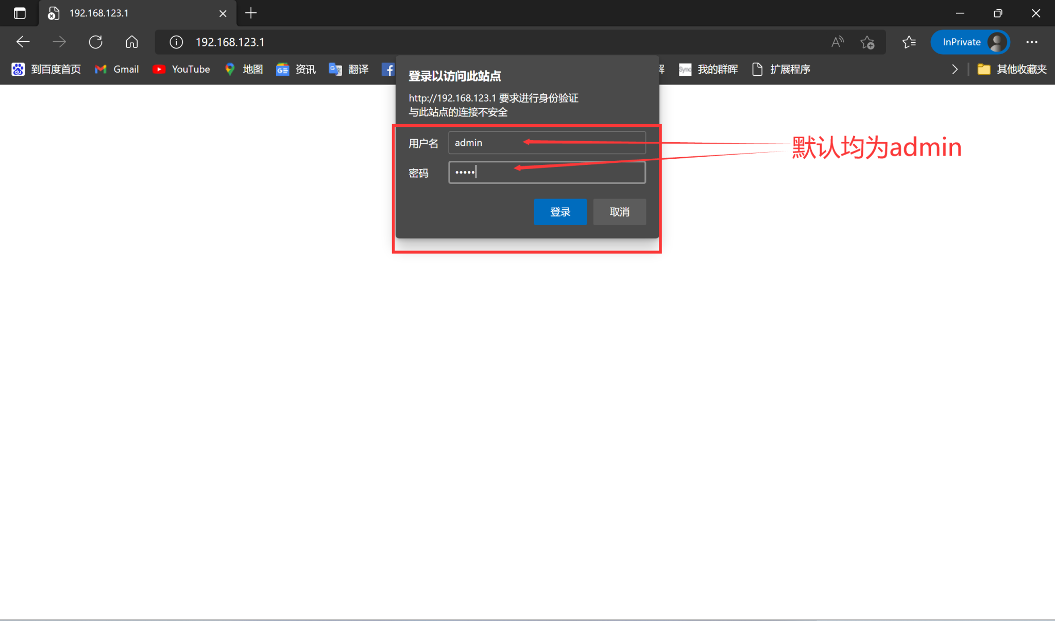The width and height of the screenshot is (1055, 621).
Task: Click the site information icon in address bar
Action: coord(176,42)
